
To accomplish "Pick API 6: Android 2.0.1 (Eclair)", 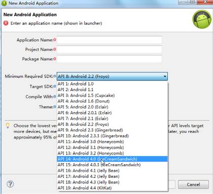I will pyautogui.click(x=112, y=113).
